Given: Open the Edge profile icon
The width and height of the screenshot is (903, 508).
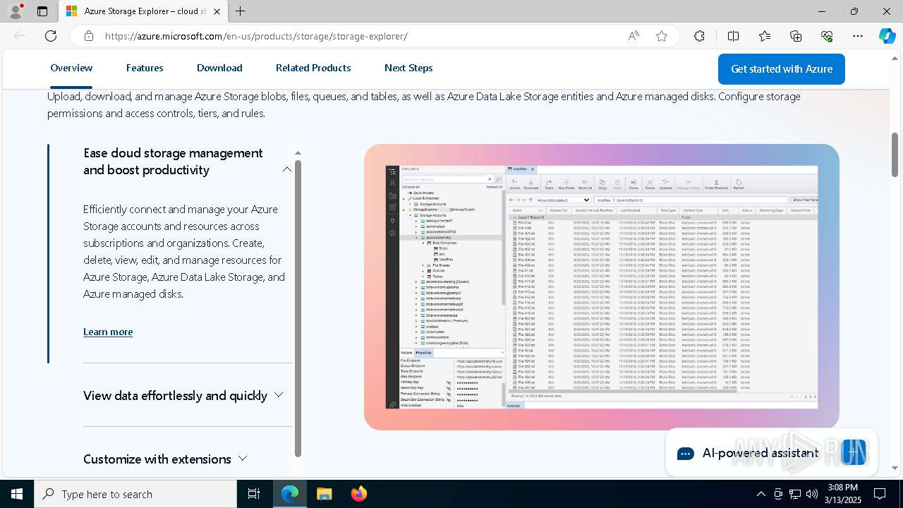Looking at the screenshot, I should pos(16,11).
